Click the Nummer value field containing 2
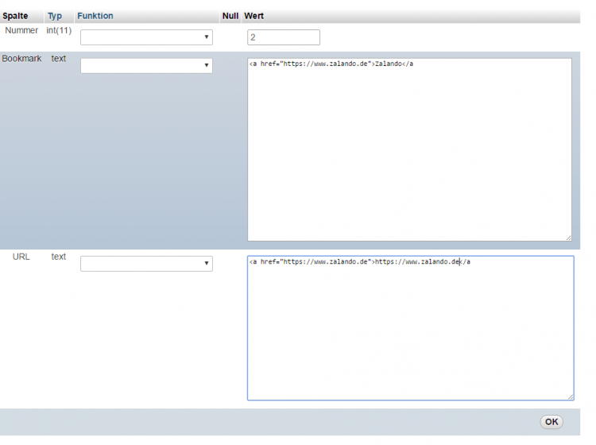The height and width of the screenshot is (445, 596). (284, 37)
